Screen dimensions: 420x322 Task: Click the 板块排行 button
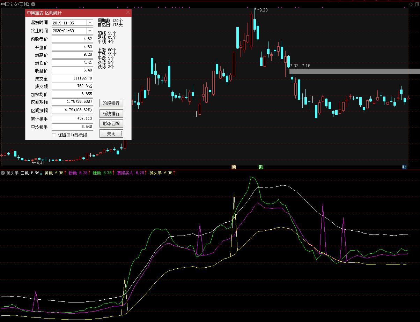tap(111, 114)
